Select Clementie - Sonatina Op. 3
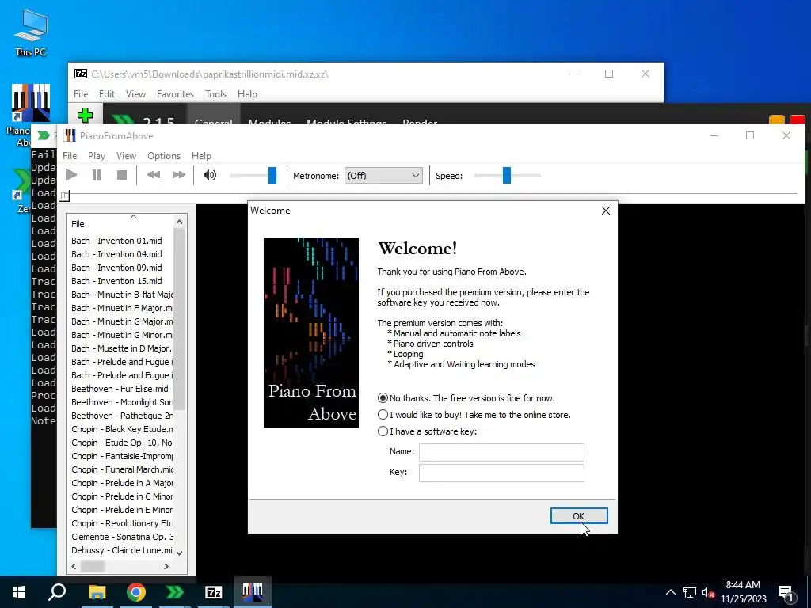This screenshot has width=811, height=608. tap(121, 536)
